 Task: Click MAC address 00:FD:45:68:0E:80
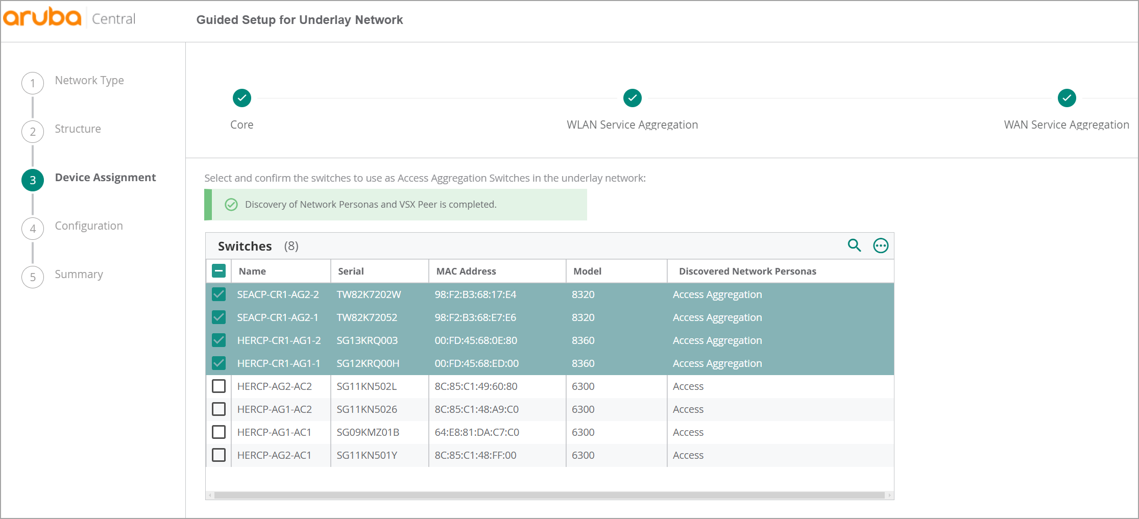click(476, 340)
